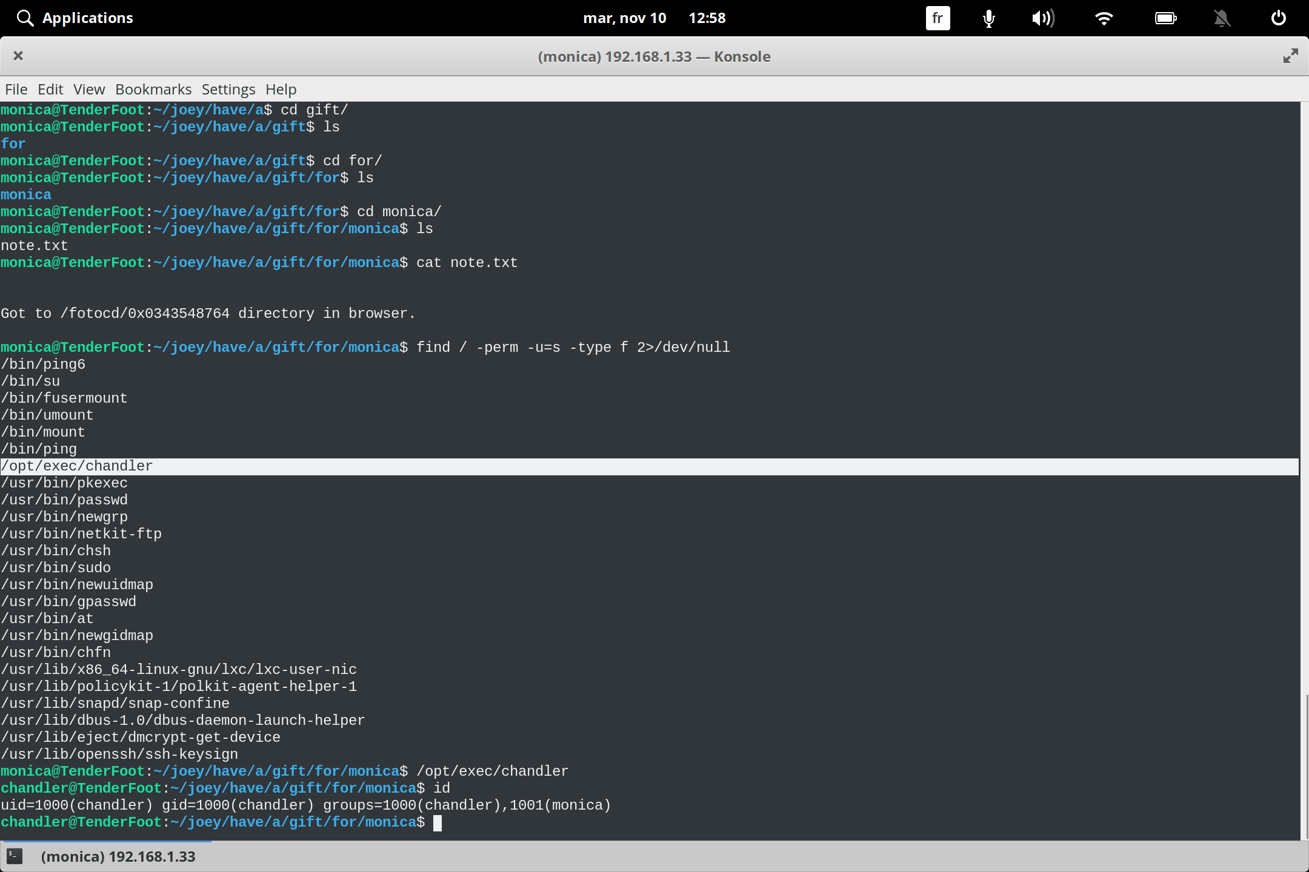Check the battery status icon
1309x872 pixels.
(x=1167, y=18)
